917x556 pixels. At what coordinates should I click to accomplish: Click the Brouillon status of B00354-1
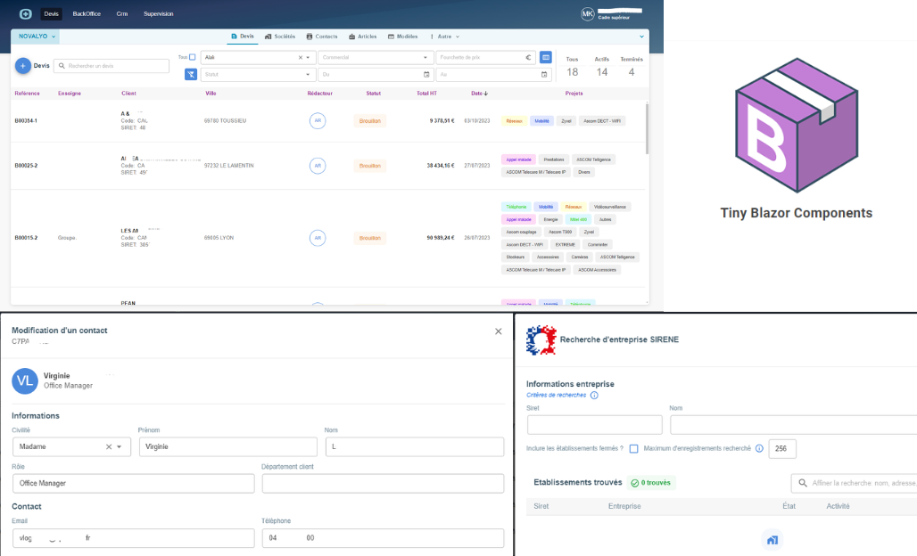tap(369, 121)
